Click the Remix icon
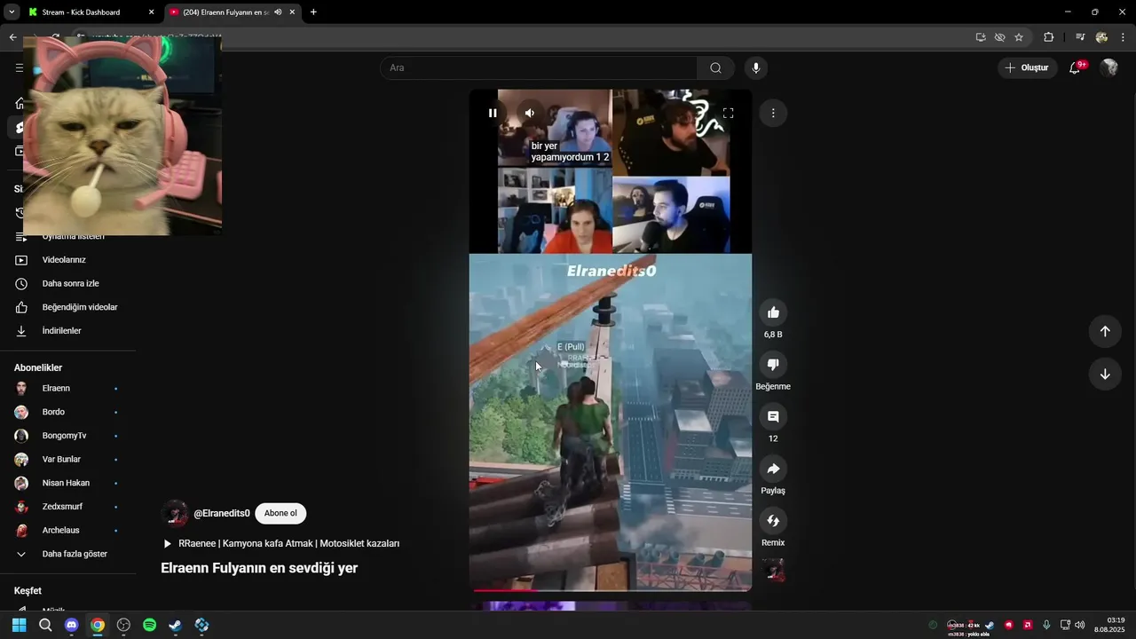This screenshot has width=1136, height=639. (x=773, y=521)
